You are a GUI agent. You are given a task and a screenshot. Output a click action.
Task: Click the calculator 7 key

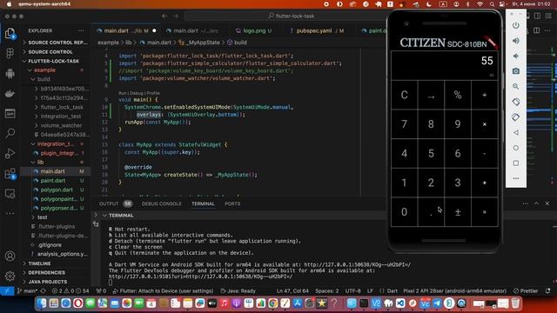point(404,124)
